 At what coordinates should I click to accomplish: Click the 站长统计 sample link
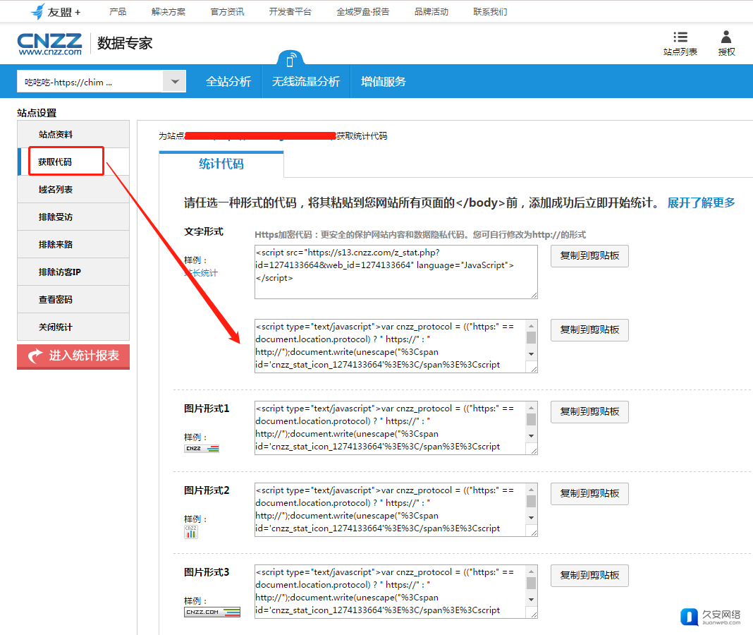tap(202, 273)
